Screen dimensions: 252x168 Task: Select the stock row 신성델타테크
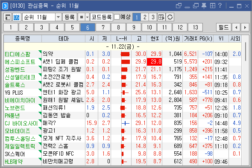[x=123, y=77]
